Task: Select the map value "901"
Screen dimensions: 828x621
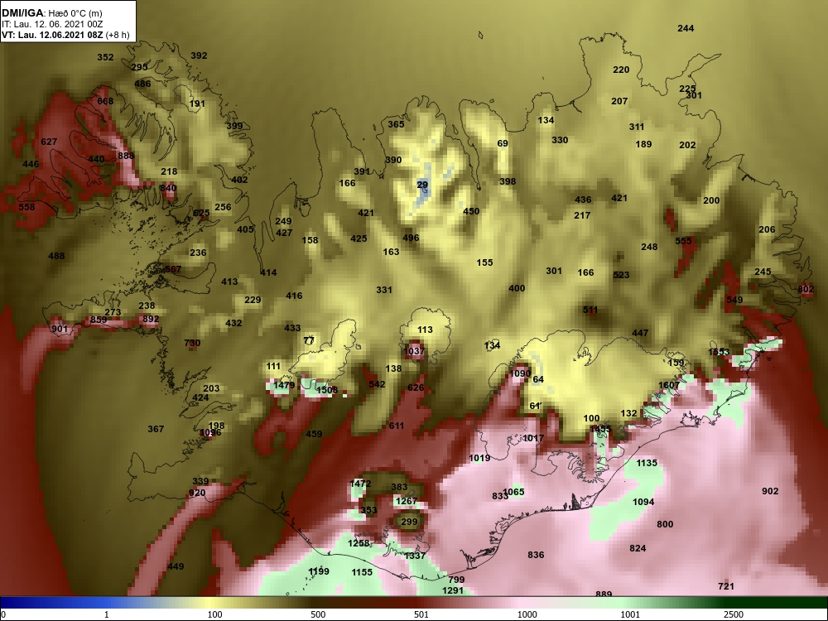Action: (x=60, y=330)
